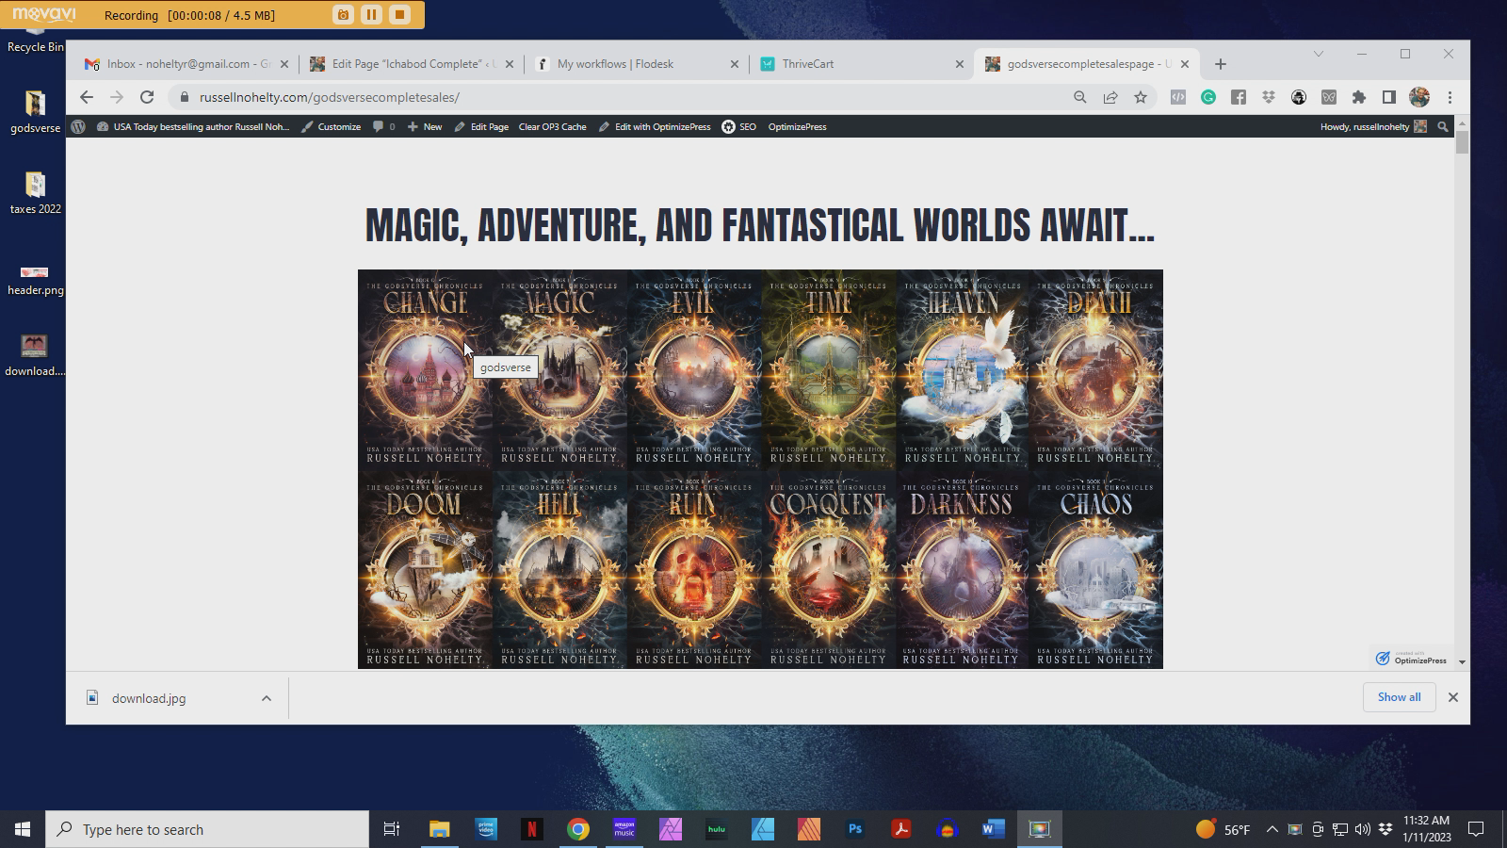Viewport: 1507px width, 848px height.
Task: Toggle the Chrome side panel
Action: point(1388,97)
